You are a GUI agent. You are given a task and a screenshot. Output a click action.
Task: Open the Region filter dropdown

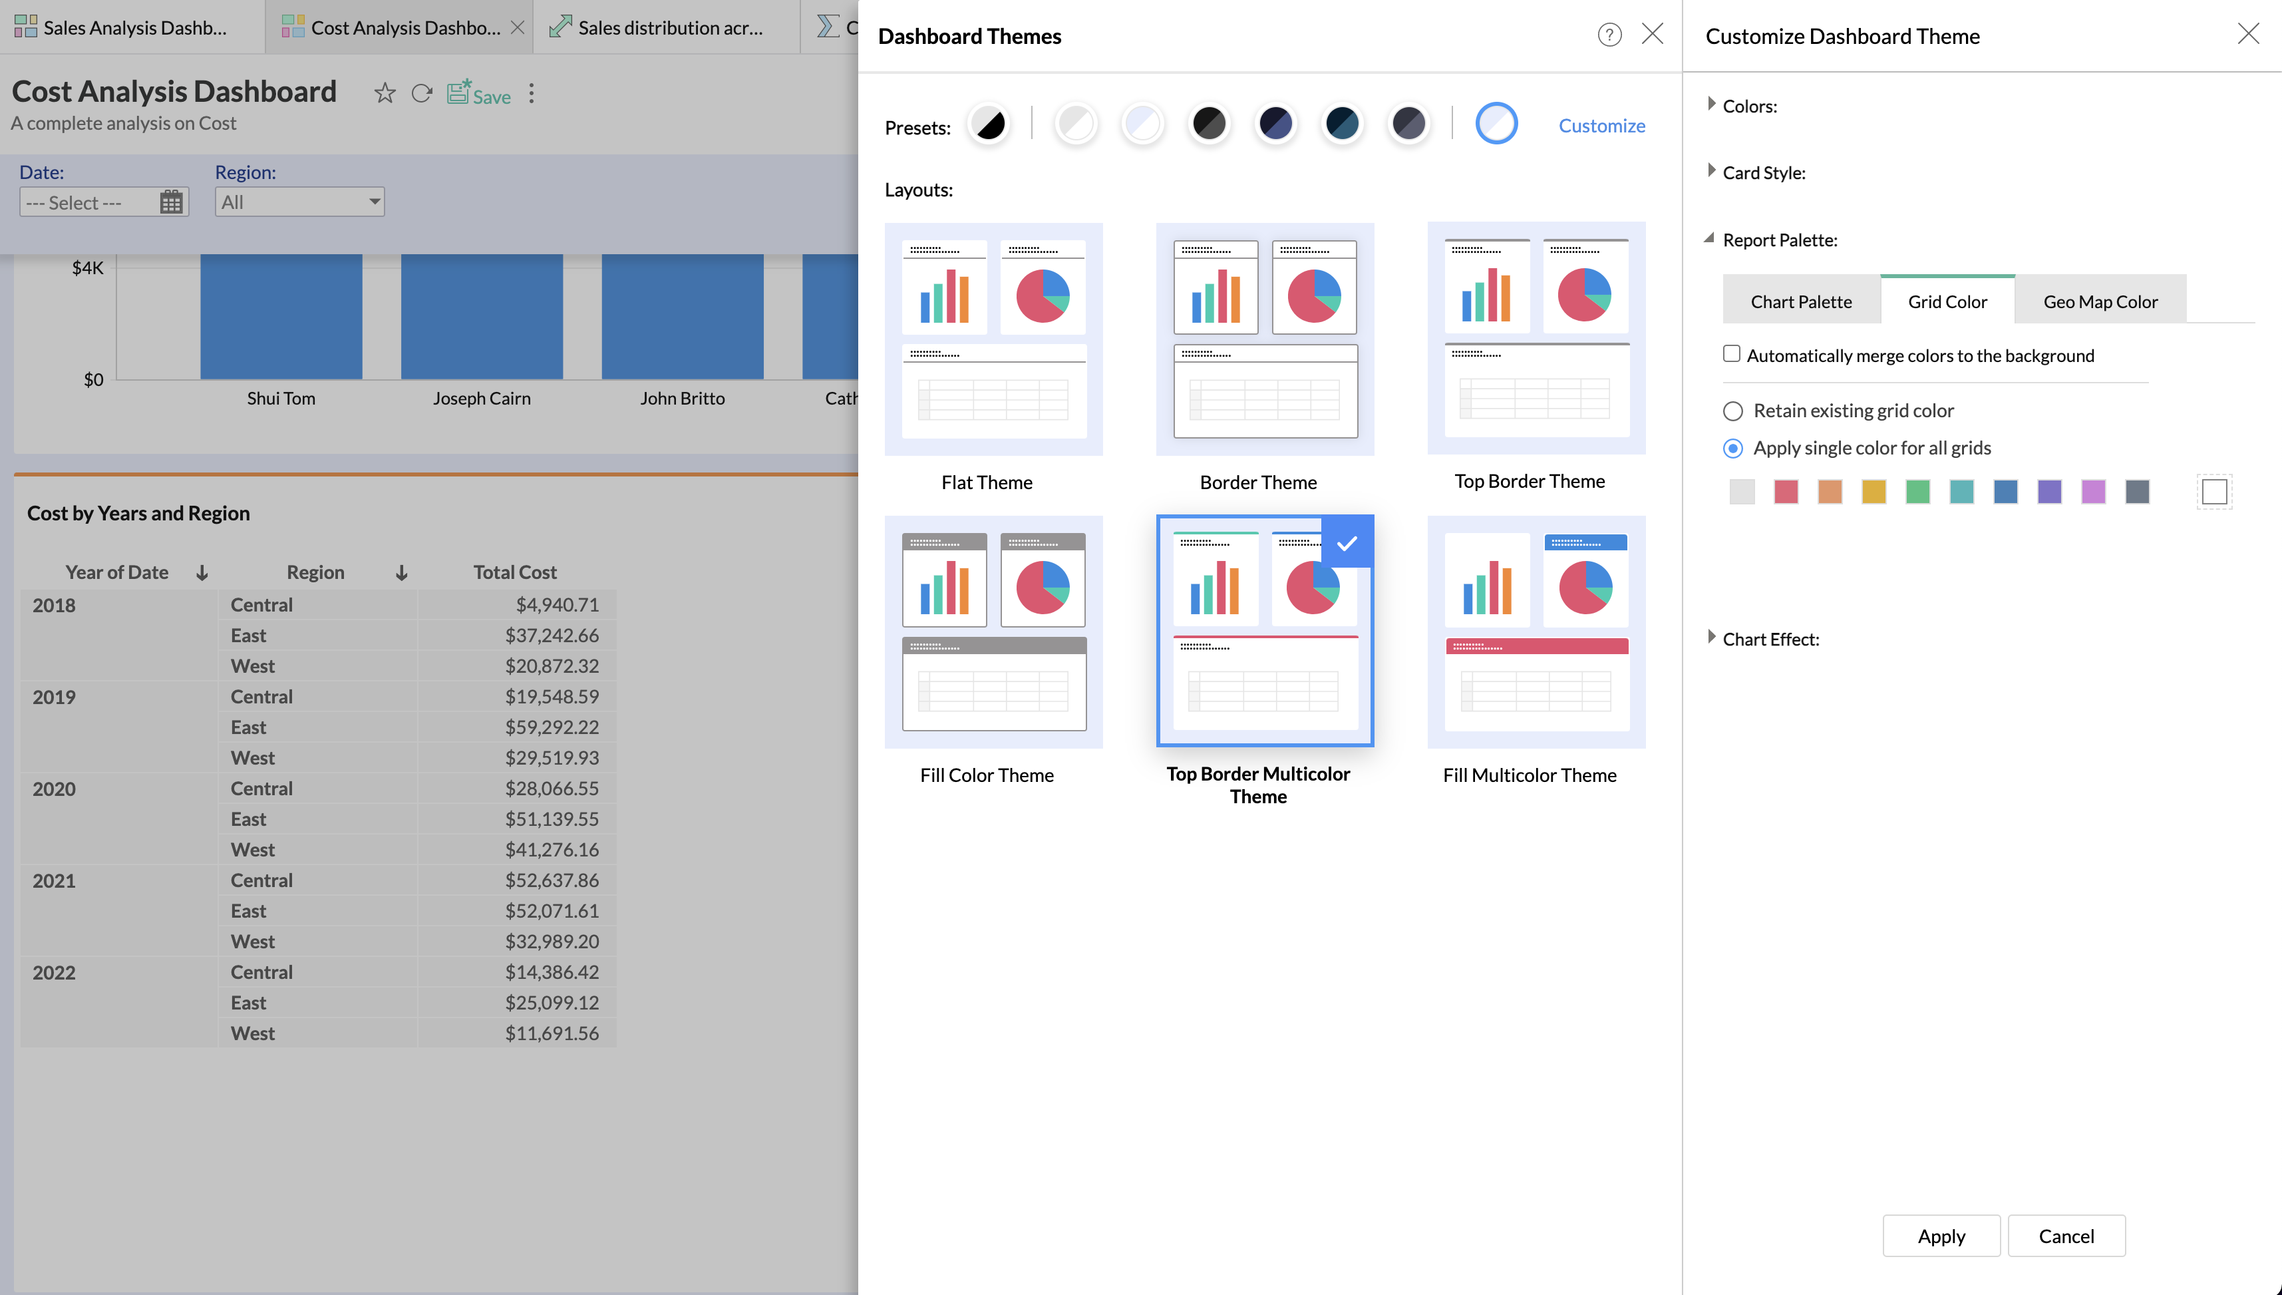[x=299, y=202]
